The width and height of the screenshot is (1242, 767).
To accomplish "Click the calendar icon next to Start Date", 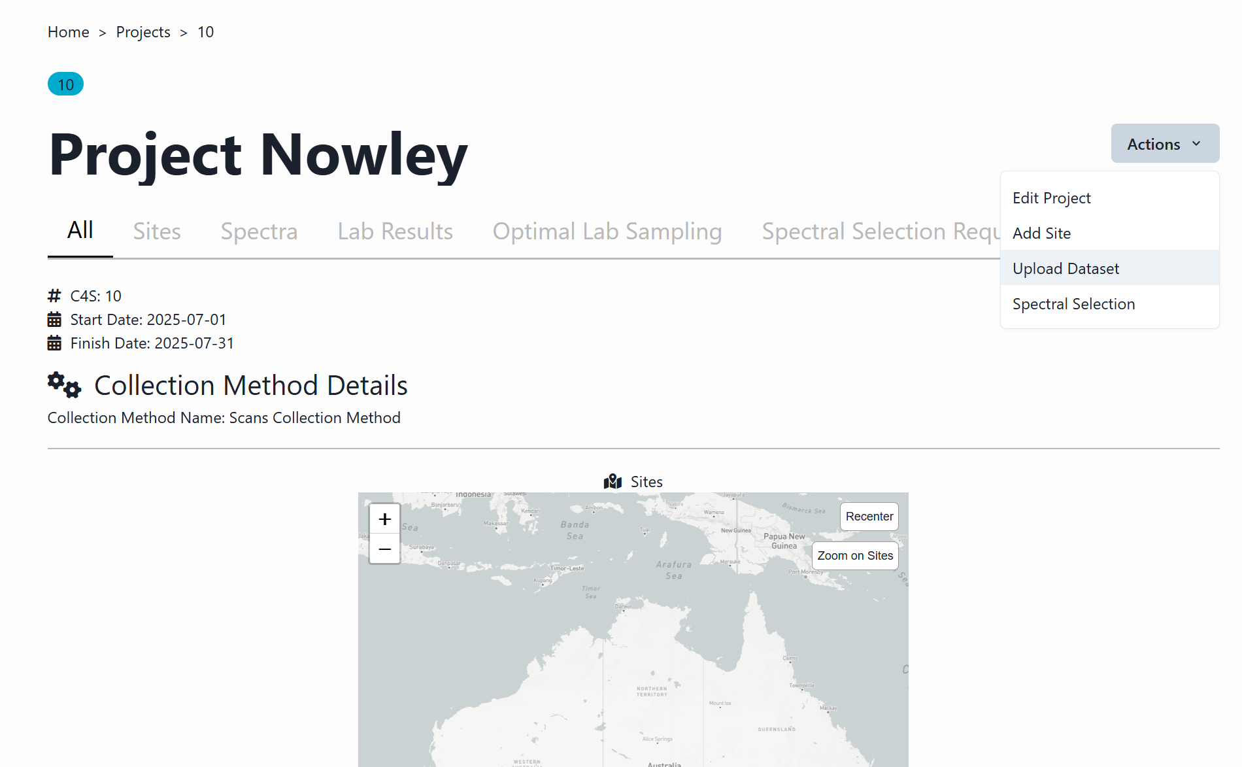I will 54,320.
